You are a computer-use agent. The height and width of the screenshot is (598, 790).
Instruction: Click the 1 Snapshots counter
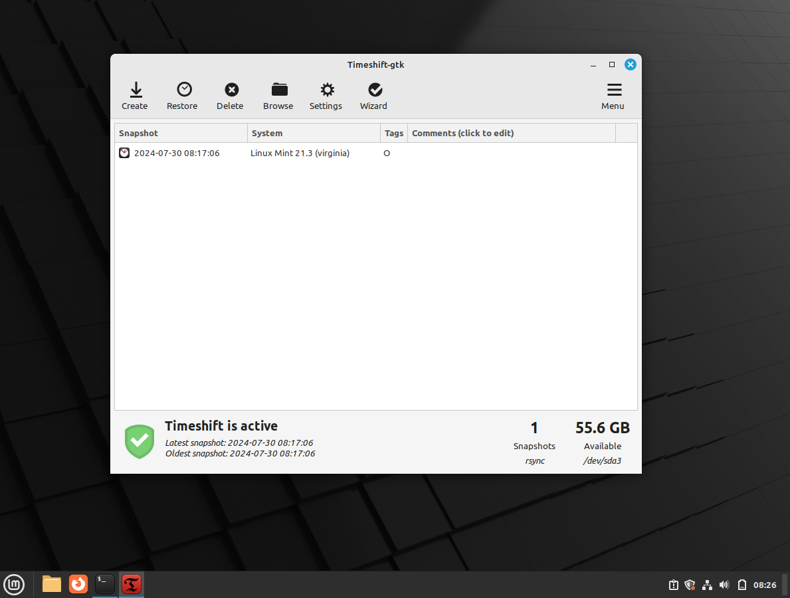point(535,435)
